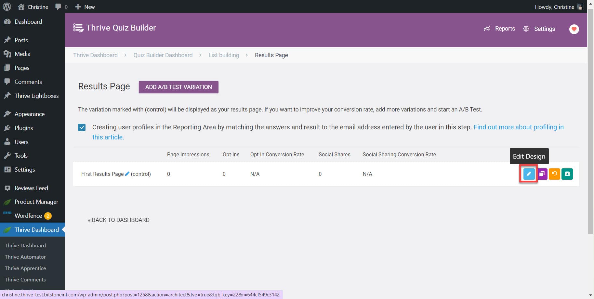The width and height of the screenshot is (594, 299).
Task: Open the WordPress logo menu
Action: (7, 6)
